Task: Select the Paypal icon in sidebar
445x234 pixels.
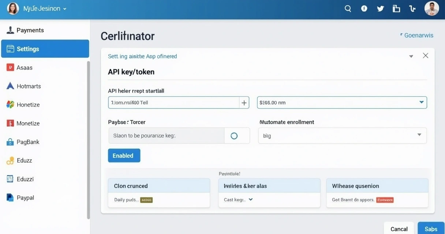Action: (x=10, y=197)
